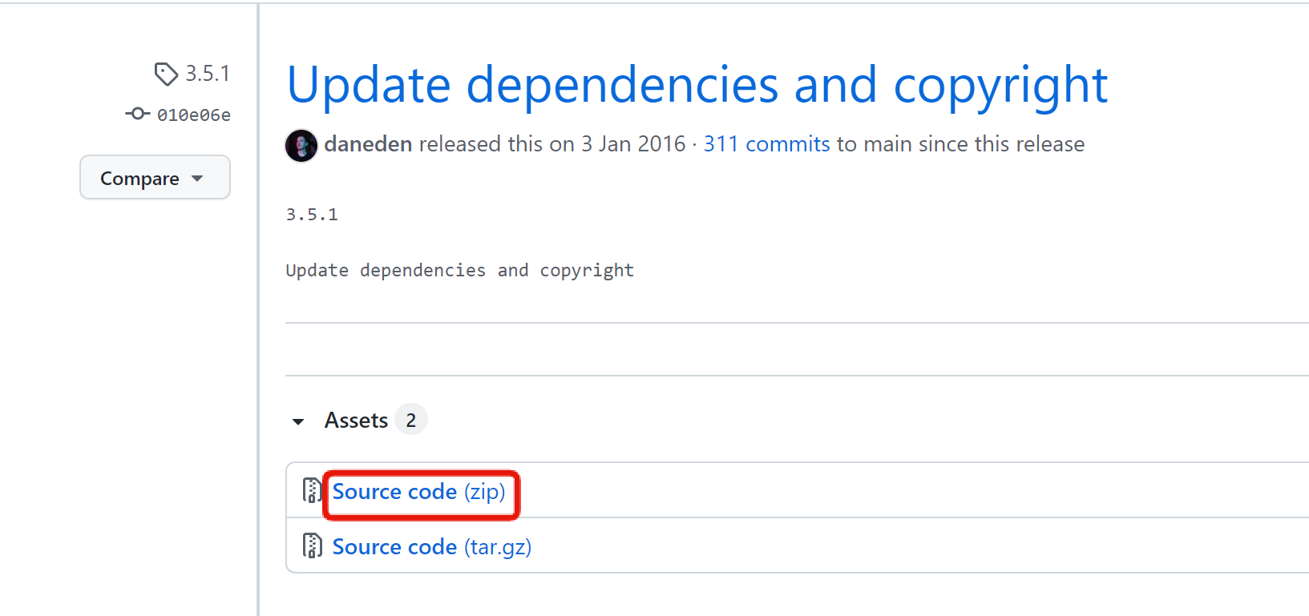Download Source code (tar.gz)
Screen dimensions: 1309x616
pos(431,547)
